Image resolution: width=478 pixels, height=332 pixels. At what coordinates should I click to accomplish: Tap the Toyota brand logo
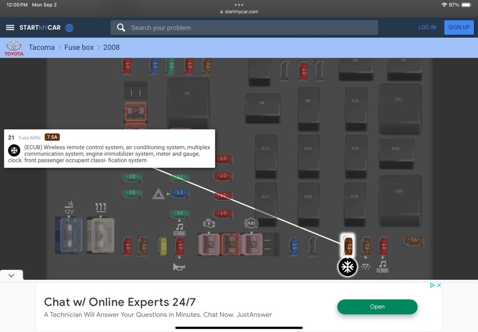[x=14, y=48]
